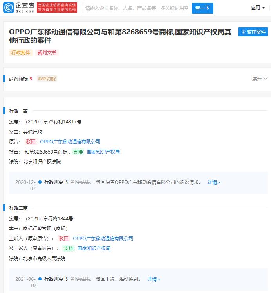The width and height of the screenshot is (271, 293).
Task: Open appellant OPPO广东移动通信有限公司 link in 行政二审
Action: coord(103,238)
